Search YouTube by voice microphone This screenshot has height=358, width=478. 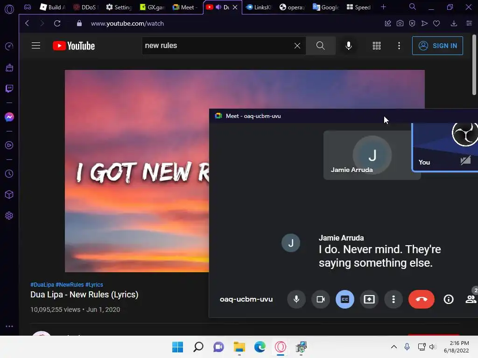348,46
